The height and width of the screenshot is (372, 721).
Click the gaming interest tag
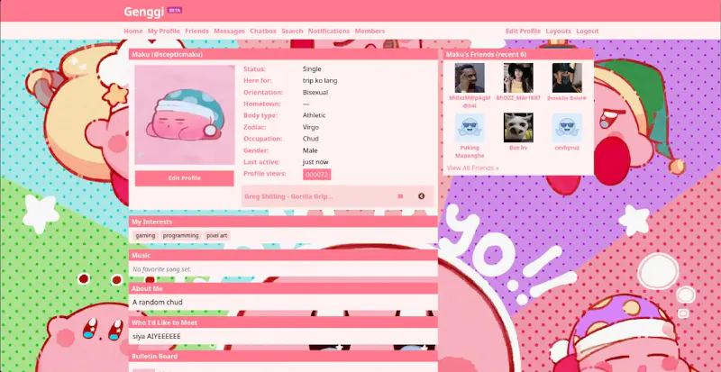pyautogui.click(x=145, y=235)
